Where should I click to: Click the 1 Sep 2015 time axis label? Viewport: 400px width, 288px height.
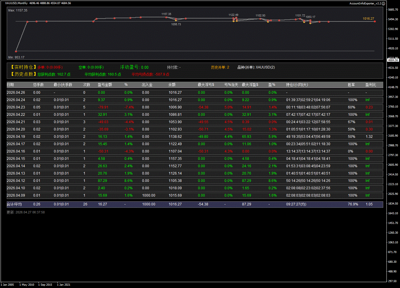[45, 285]
